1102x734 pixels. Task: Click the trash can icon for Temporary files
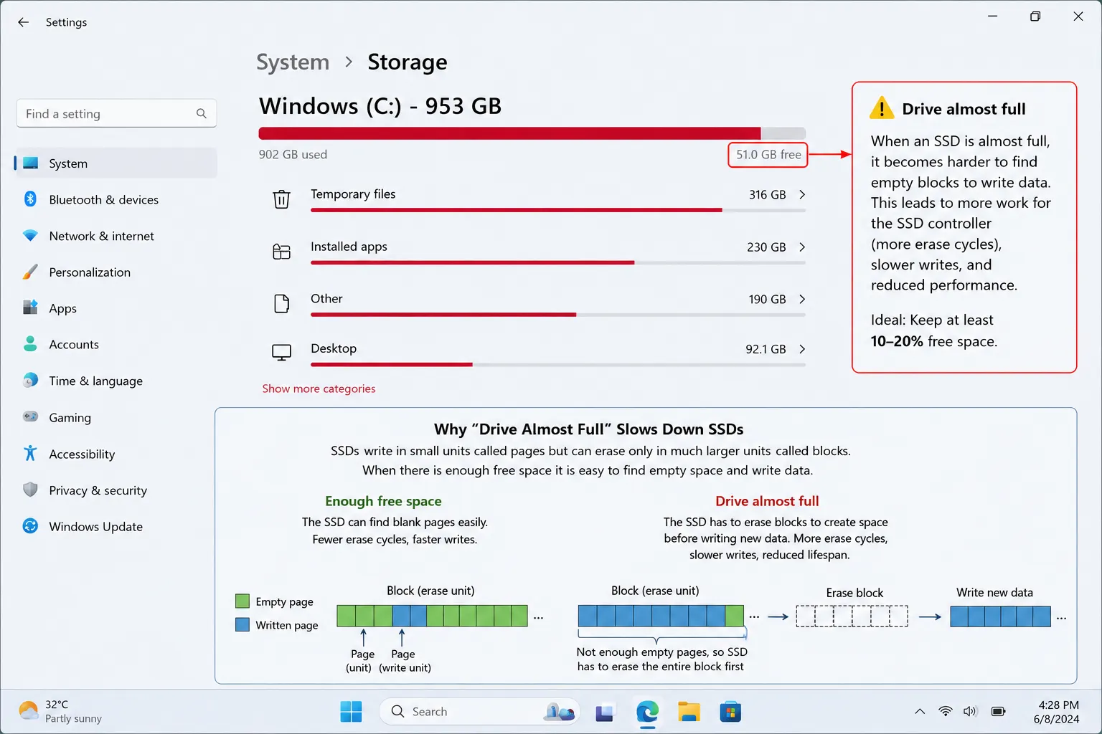[281, 199]
